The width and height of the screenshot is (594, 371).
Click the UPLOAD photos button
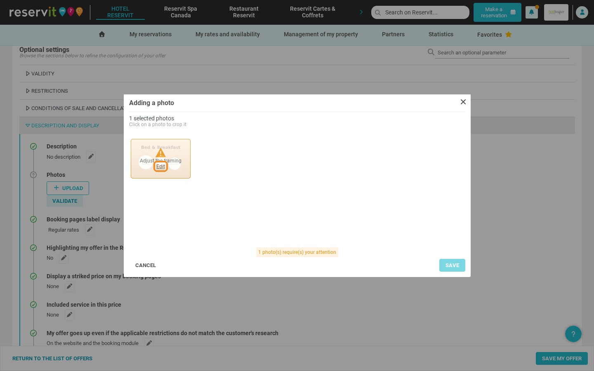click(x=68, y=188)
